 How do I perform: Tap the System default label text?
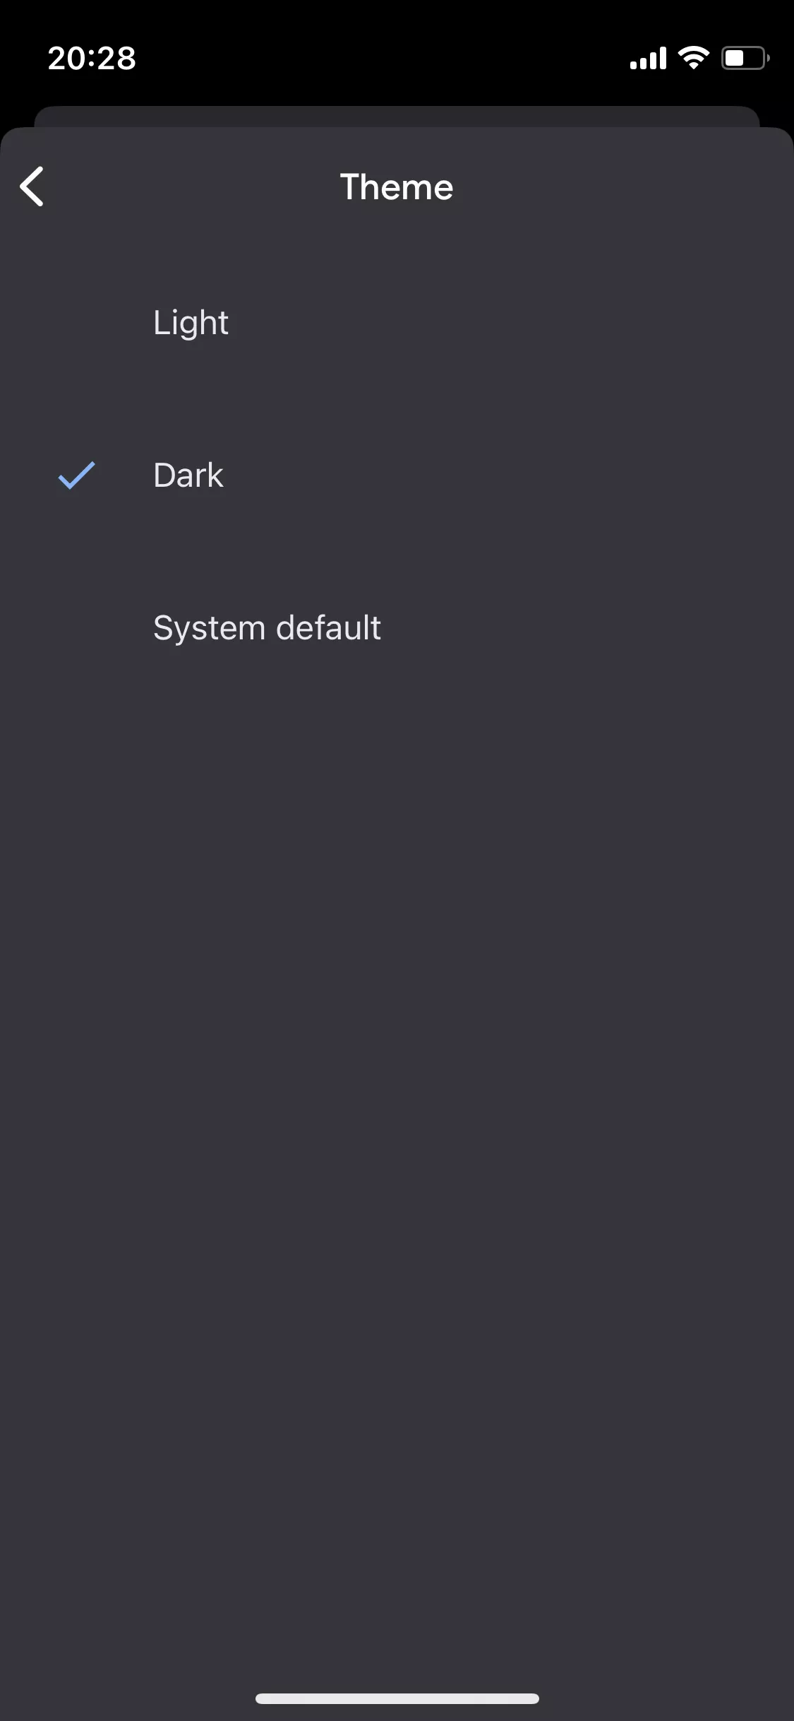267,629
